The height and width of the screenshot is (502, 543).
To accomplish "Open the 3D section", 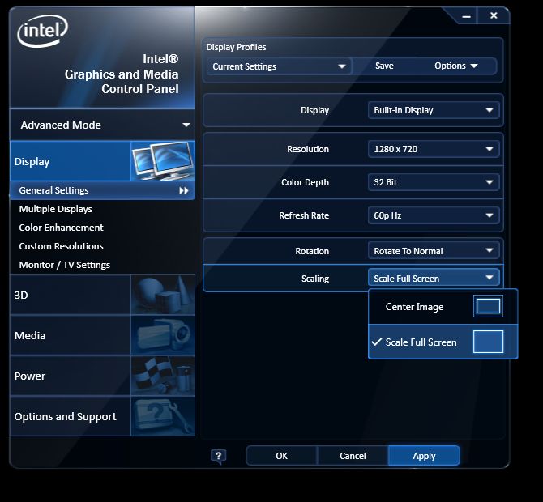I will pyautogui.click(x=103, y=295).
